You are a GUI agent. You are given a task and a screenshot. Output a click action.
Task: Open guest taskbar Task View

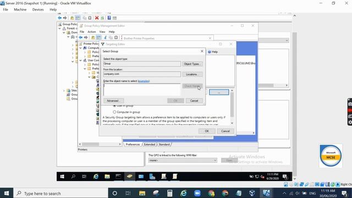[84, 177]
